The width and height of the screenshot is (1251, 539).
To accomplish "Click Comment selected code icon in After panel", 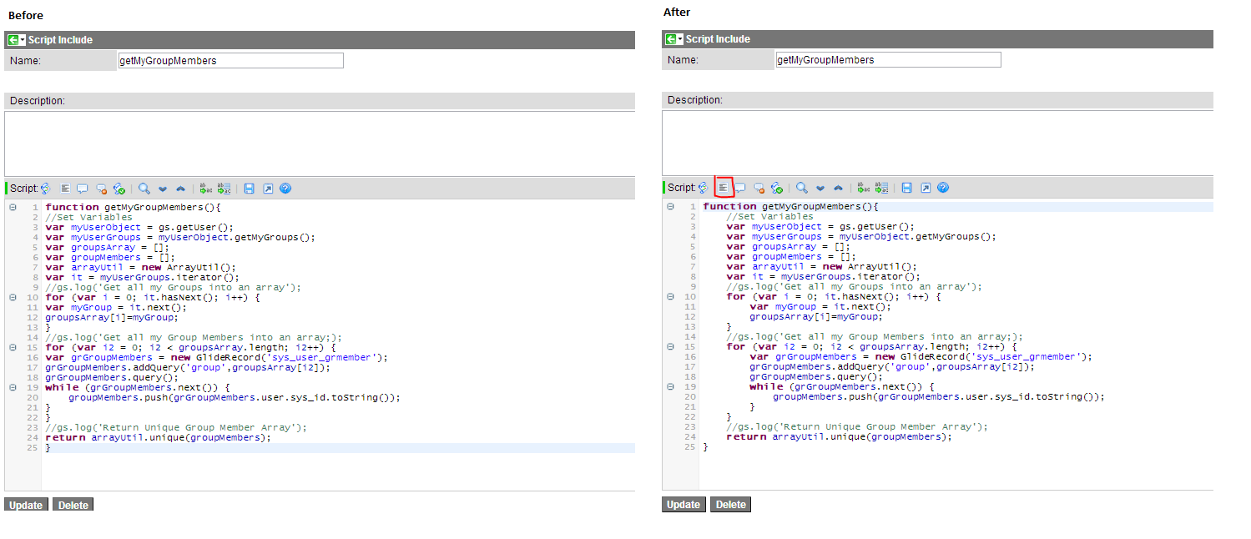I will coord(739,188).
